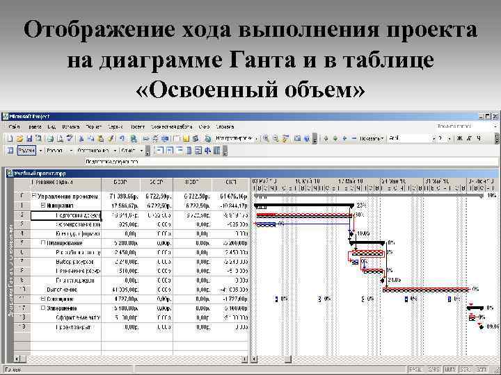501x375 pixels.
Task: Toggle the Project Guide pane icon
Action: [10, 151]
